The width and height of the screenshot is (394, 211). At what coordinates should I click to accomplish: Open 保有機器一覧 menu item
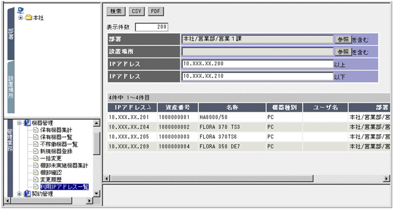tap(56, 137)
